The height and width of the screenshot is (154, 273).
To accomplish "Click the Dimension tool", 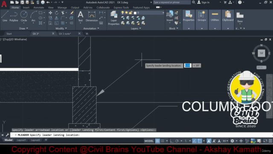I will [x=92, y=16].
